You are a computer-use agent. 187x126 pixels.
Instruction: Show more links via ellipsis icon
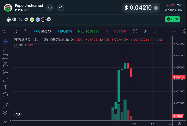49,19
